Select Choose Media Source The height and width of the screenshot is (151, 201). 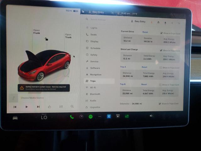[32, 98]
